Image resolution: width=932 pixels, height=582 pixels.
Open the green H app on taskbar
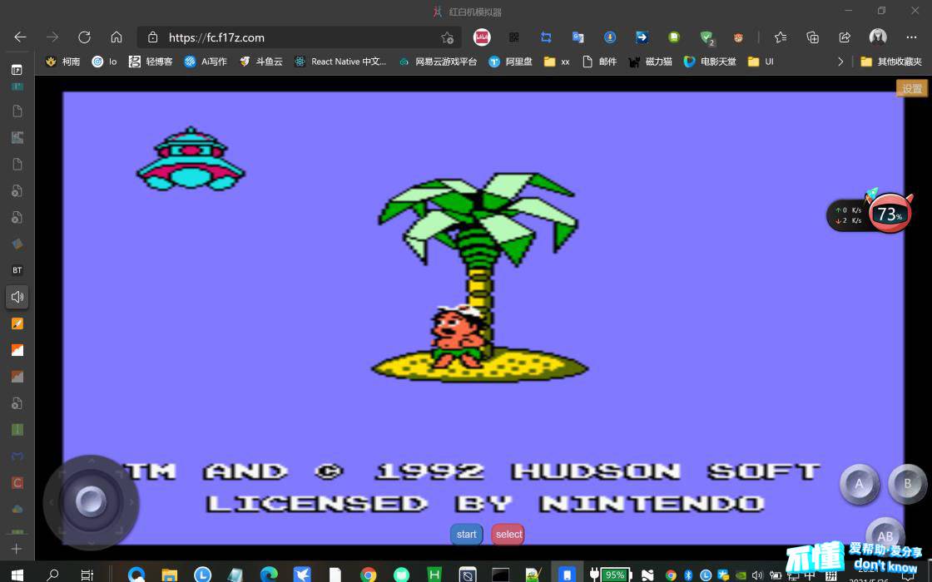pos(434,575)
